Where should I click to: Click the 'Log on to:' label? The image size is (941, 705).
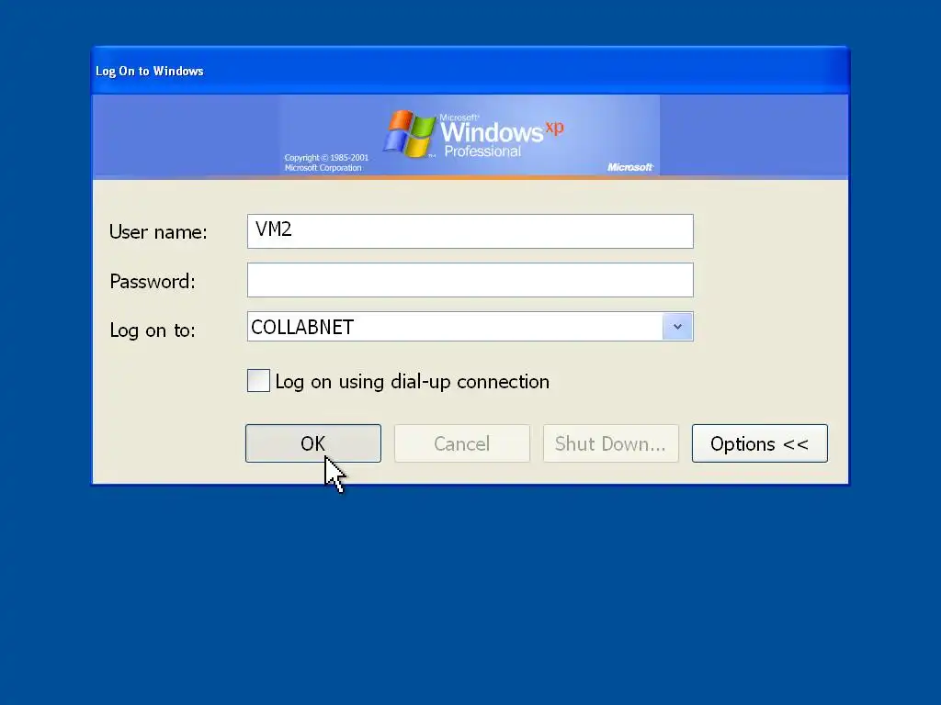click(153, 330)
